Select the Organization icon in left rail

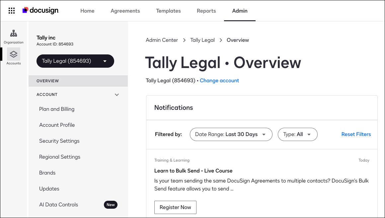click(14, 34)
